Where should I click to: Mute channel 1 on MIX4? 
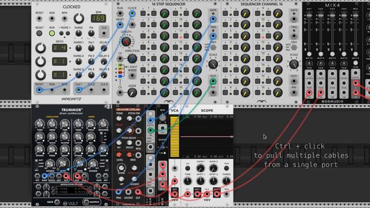click(309, 54)
